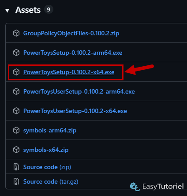This screenshot has height=196, width=187.
Task: Download PowerToysUserSetup-0.100.2-arm64.exe
Action: pyautogui.click(x=79, y=91)
